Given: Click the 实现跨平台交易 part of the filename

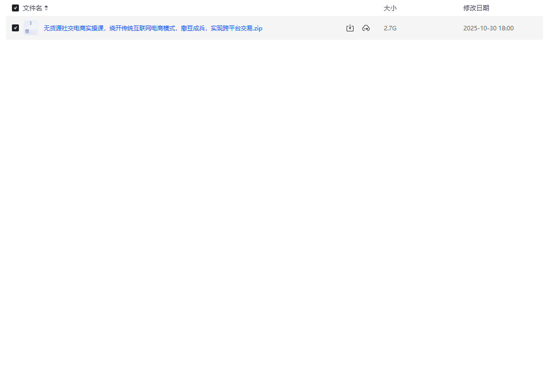Looking at the screenshot, I should pos(230,28).
